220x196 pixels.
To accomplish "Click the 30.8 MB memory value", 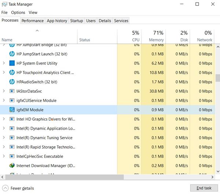I will coord(157,91).
